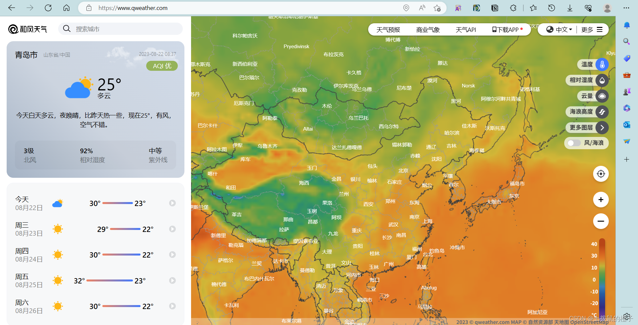Click 周五 32° to 23° temperature range bar

point(110,280)
